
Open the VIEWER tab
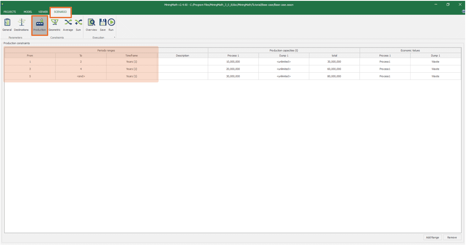[x=43, y=12]
